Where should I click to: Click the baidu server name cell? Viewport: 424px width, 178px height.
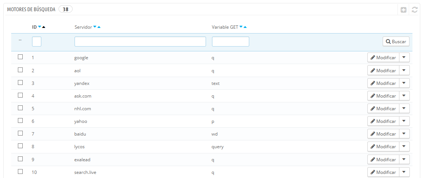[80, 134]
